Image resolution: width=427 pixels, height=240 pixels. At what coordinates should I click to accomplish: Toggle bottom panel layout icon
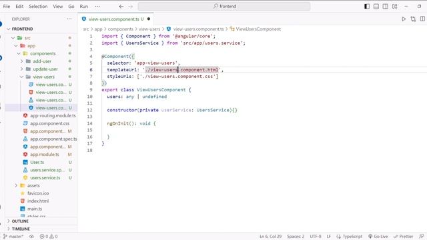click(x=376, y=6)
